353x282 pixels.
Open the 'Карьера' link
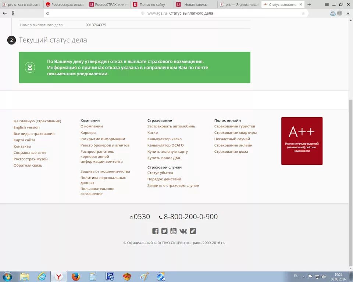(x=88, y=133)
